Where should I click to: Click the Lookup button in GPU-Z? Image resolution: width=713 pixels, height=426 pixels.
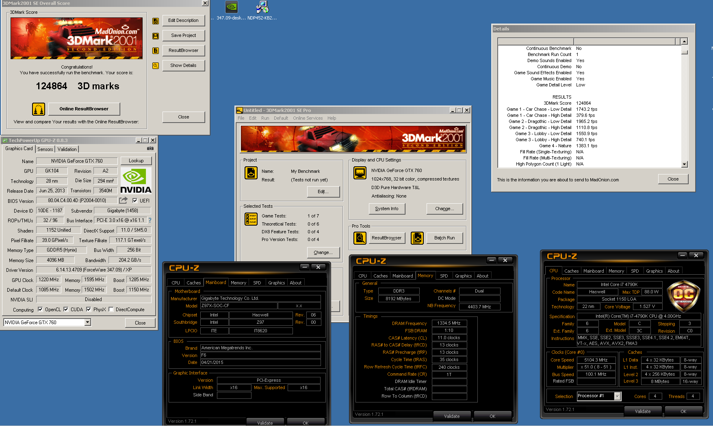point(136,161)
